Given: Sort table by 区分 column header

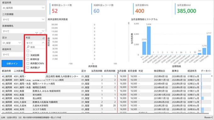Looking at the screenshot, I should [84, 71].
